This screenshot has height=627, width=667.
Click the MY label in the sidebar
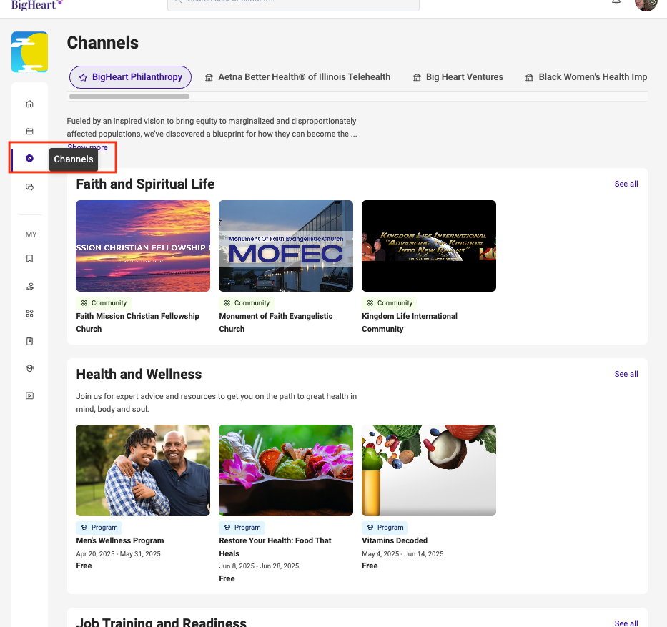[31, 234]
